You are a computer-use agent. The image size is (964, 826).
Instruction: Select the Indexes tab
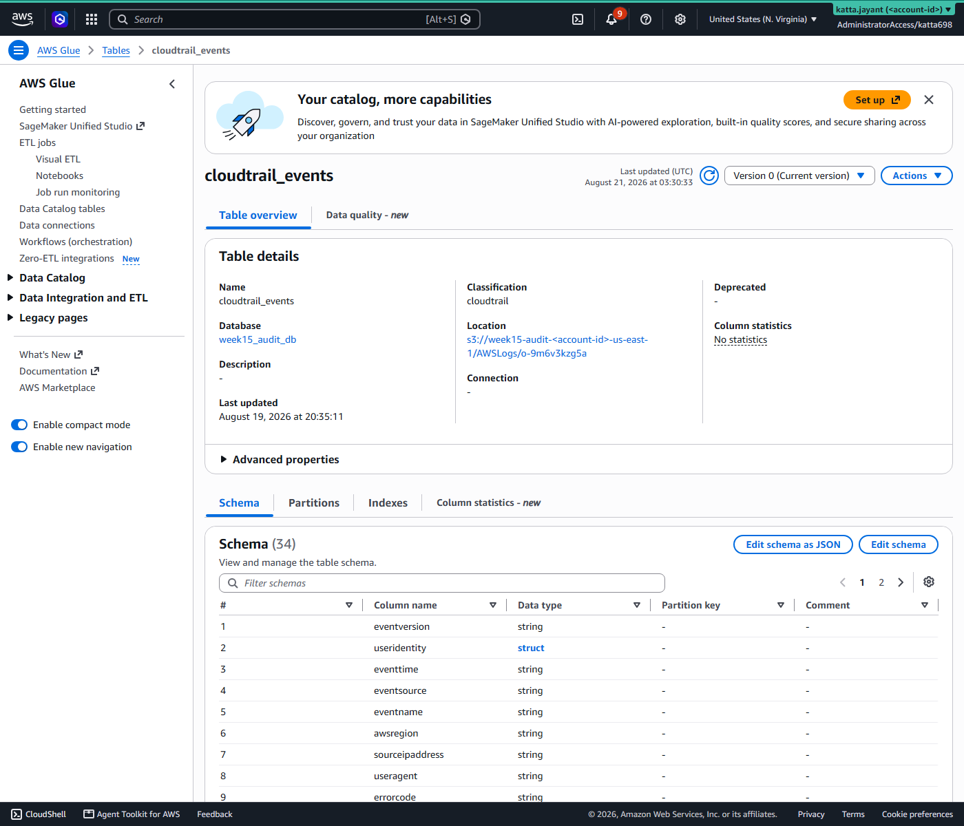coord(388,503)
